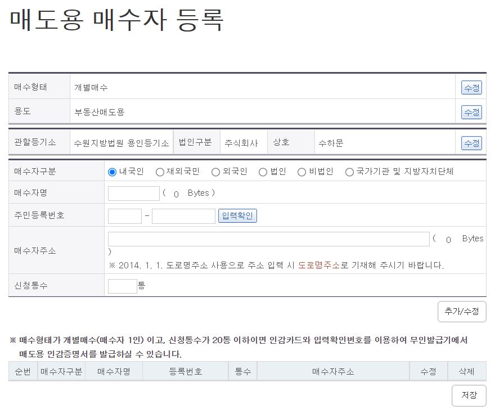The height and width of the screenshot is (414, 495).
Task: Click 수정 button in the 매수형태 row
Action: pyautogui.click(x=471, y=87)
